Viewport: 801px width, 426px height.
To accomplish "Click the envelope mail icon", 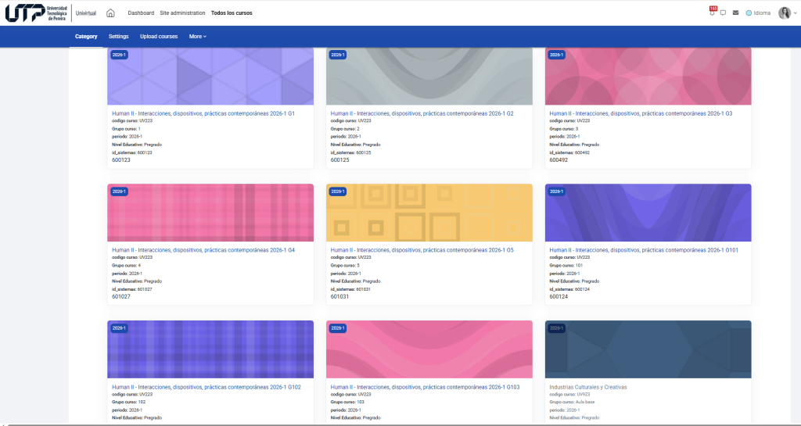I will coord(735,13).
